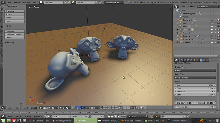Toggle selectability of Hemi.001 cursor icon
Image resolution: width=220 pixels, height=123 pixels.
coord(215,26)
